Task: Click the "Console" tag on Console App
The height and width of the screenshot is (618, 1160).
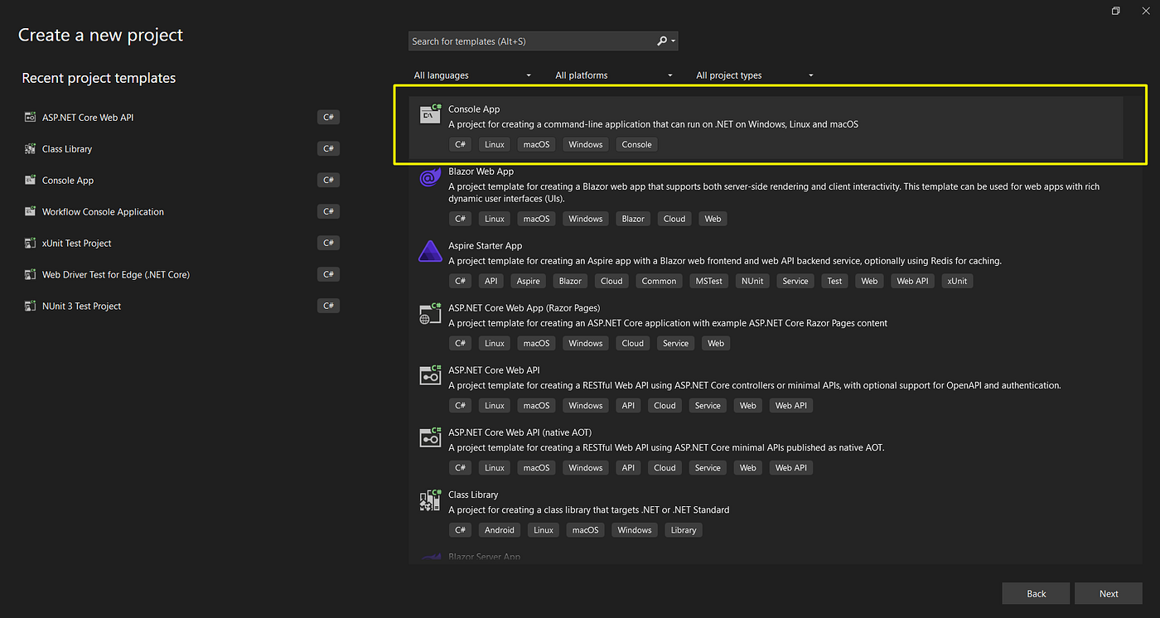Action: [x=636, y=144]
